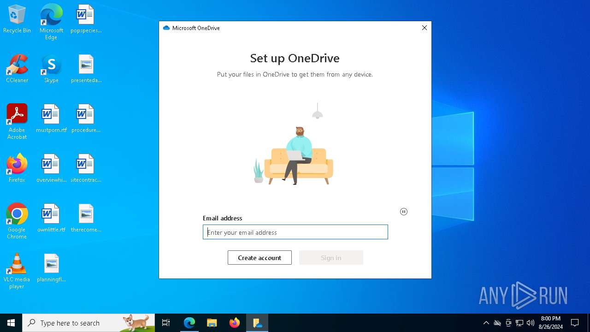Click the Sign in button
This screenshot has height=332, width=590.
coord(331,258)
